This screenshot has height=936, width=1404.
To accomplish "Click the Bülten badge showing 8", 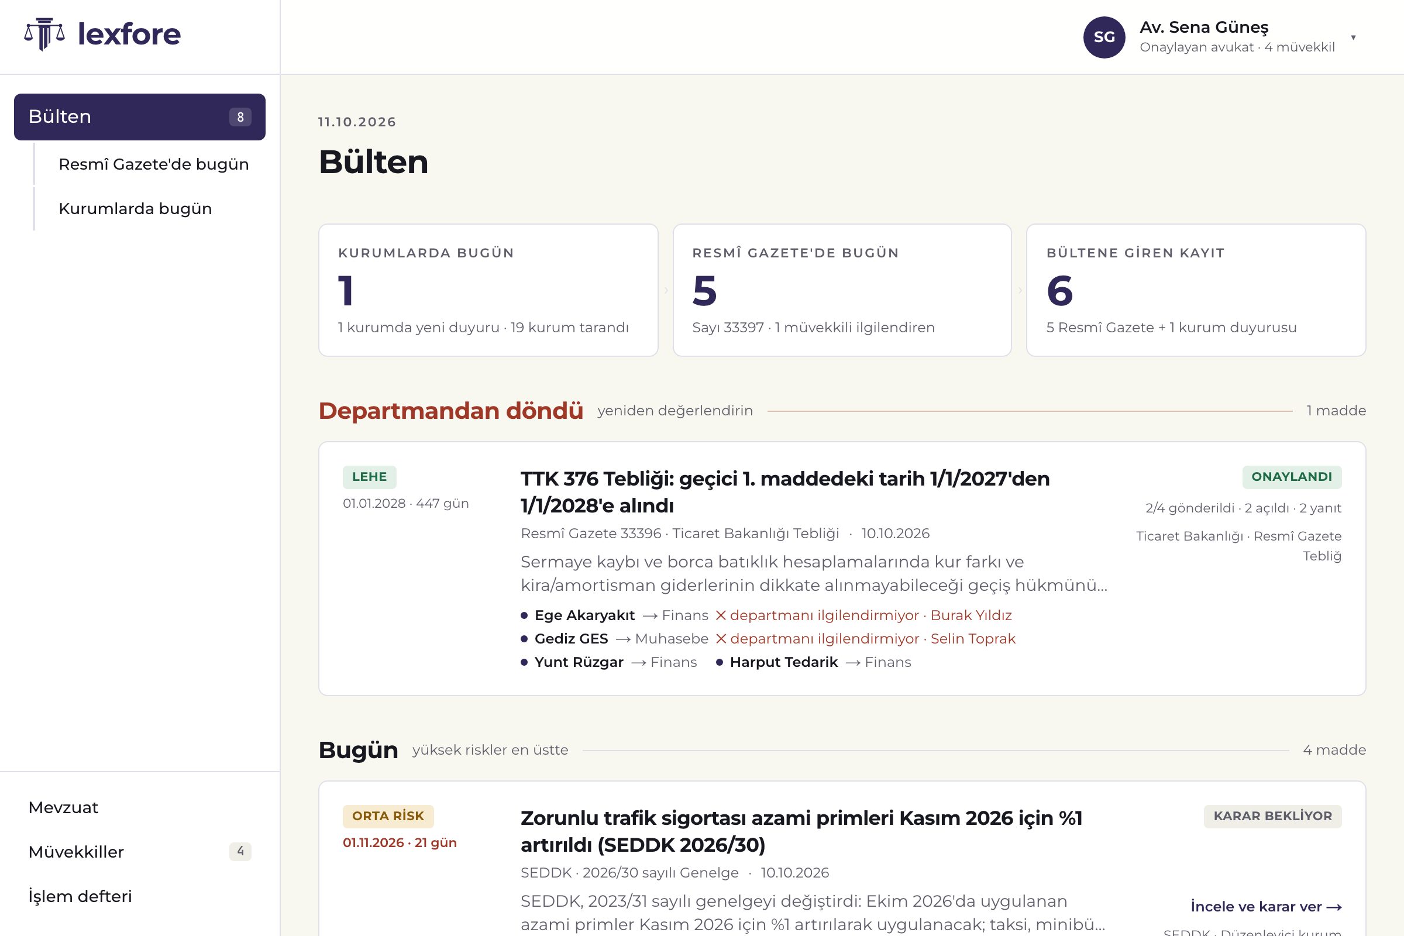I will [240, 117].
